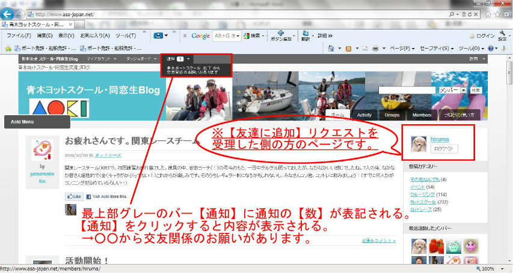Expand the ダッシュボード dropdown in gray bar
The width and height of the screenshot is (513, 273).
141,59
